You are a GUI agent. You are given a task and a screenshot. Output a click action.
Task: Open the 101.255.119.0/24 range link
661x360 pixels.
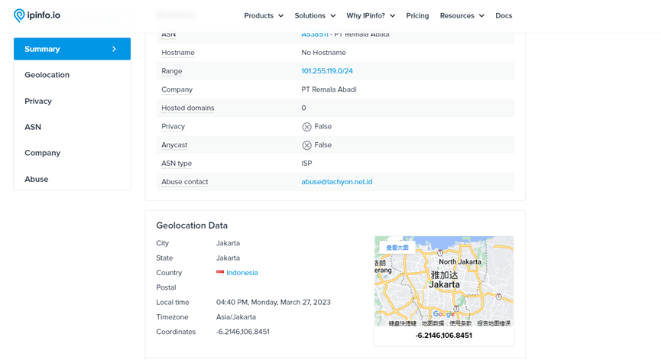click(x=327, y=71)
